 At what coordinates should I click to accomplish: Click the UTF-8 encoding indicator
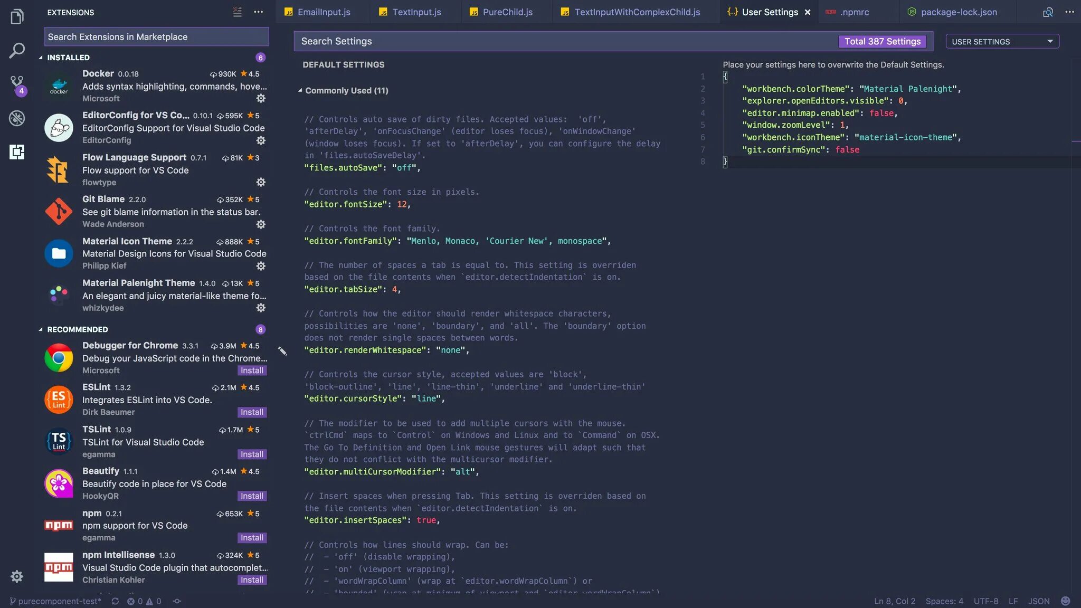click(x=986, y=601)
